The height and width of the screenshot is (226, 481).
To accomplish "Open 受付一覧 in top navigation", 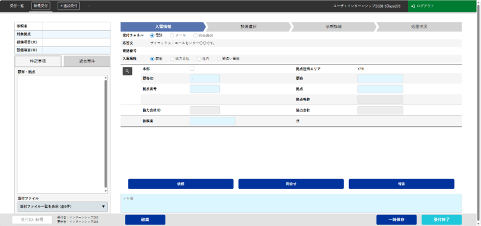I will [17, 6].
